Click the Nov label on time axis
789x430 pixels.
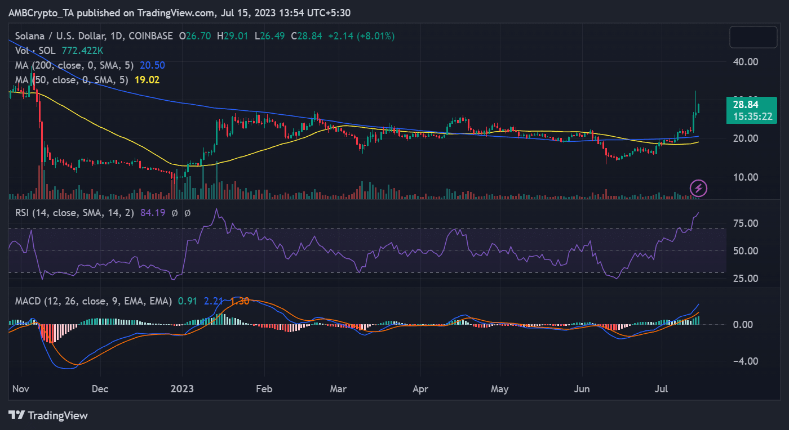pyautogui.click(x=21, y=389)
